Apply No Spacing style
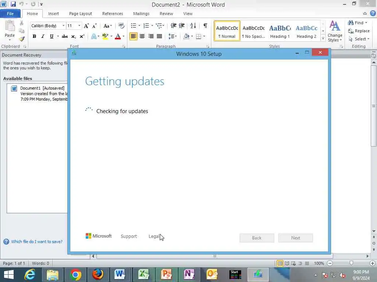 click(x=253, y=31)
